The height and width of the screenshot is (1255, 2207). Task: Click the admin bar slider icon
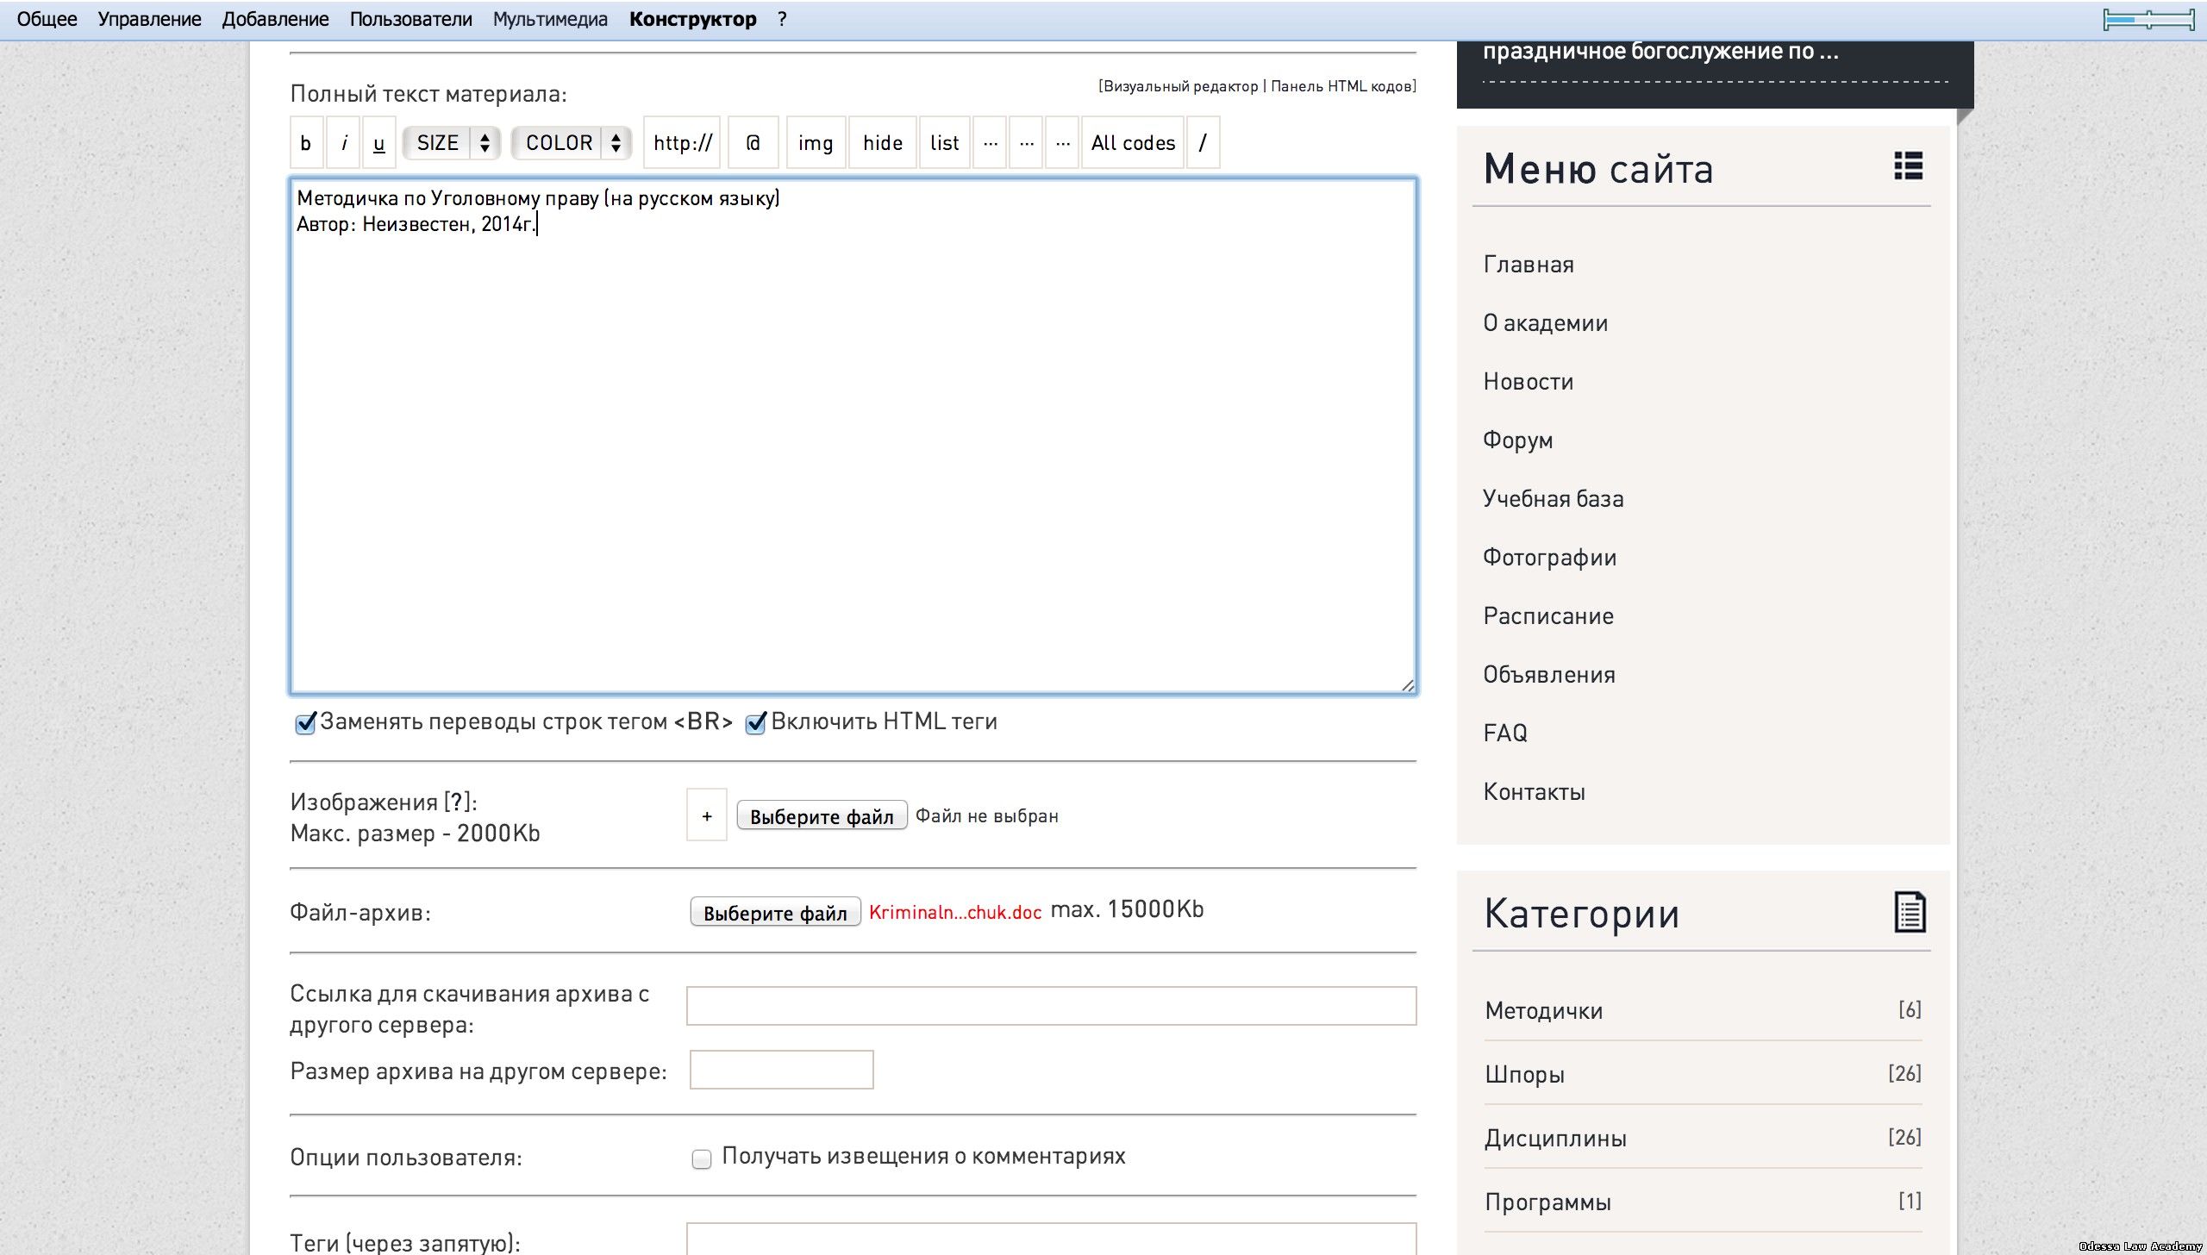tap(2148, 19)
